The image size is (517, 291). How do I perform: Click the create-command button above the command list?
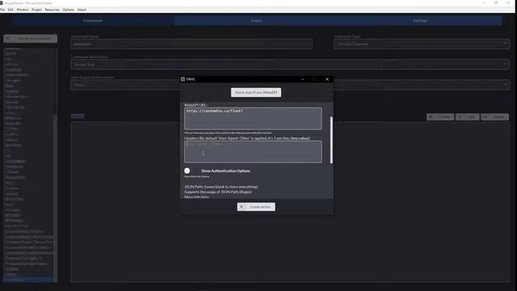(x=31, y=38)
